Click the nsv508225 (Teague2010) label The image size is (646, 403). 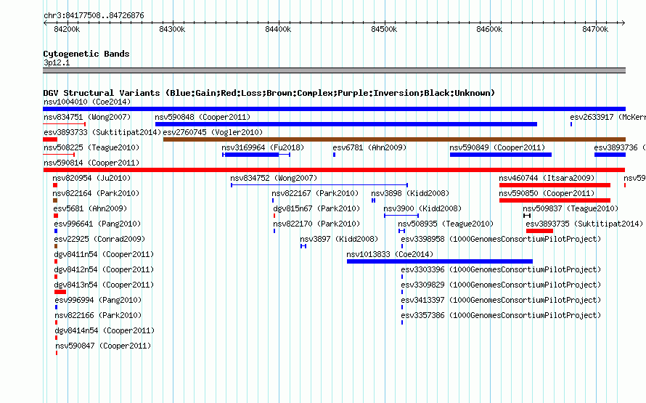click(91, 147)
